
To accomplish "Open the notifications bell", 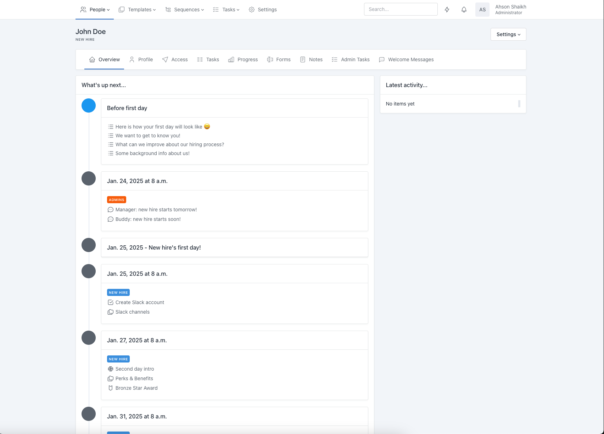I will pyautogui.click(x=464, y=10).
